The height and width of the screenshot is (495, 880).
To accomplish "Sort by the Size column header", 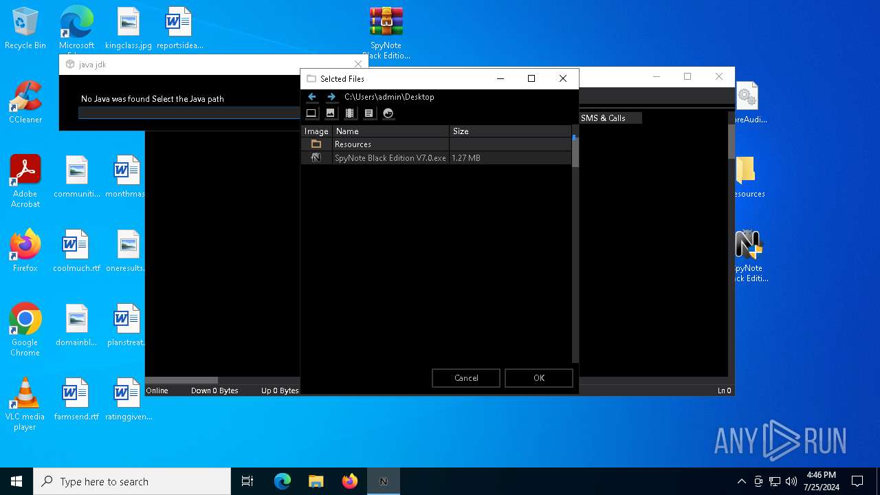I will coord(510,131).
